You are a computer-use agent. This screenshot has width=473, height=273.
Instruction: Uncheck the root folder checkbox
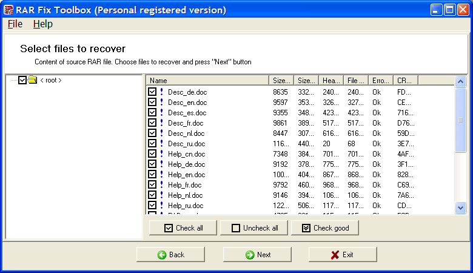pos(22,80)
